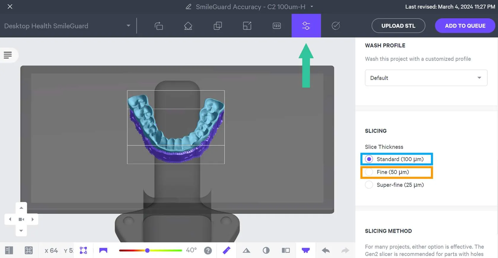
Task: Click the auto-arrange grid icon
Action: coord(29,250)
